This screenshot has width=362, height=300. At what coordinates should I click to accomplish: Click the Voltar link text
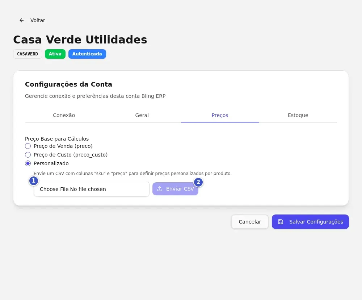click(x=38, y=20)
